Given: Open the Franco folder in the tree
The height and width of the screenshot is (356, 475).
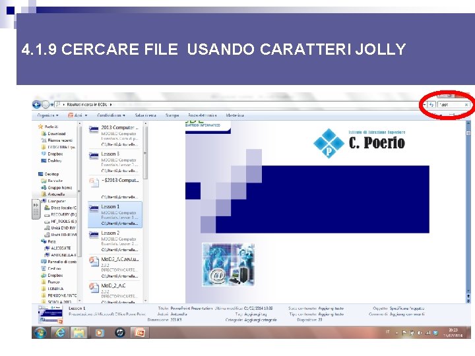Looking at the screenshot, I should 51,282.
